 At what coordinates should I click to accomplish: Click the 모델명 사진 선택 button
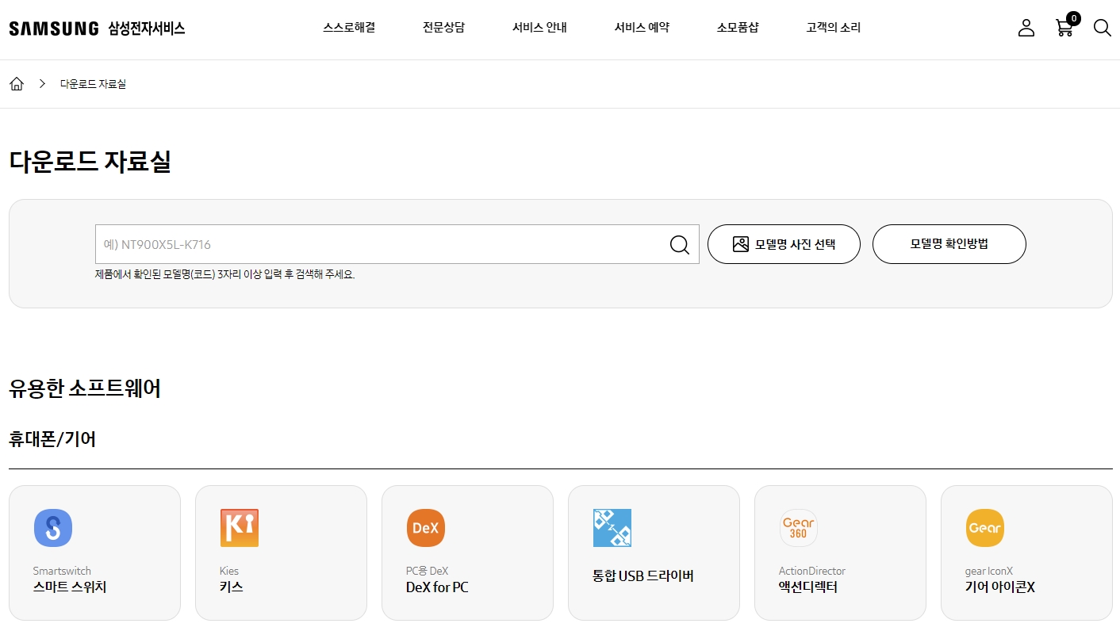pos(784,244)
